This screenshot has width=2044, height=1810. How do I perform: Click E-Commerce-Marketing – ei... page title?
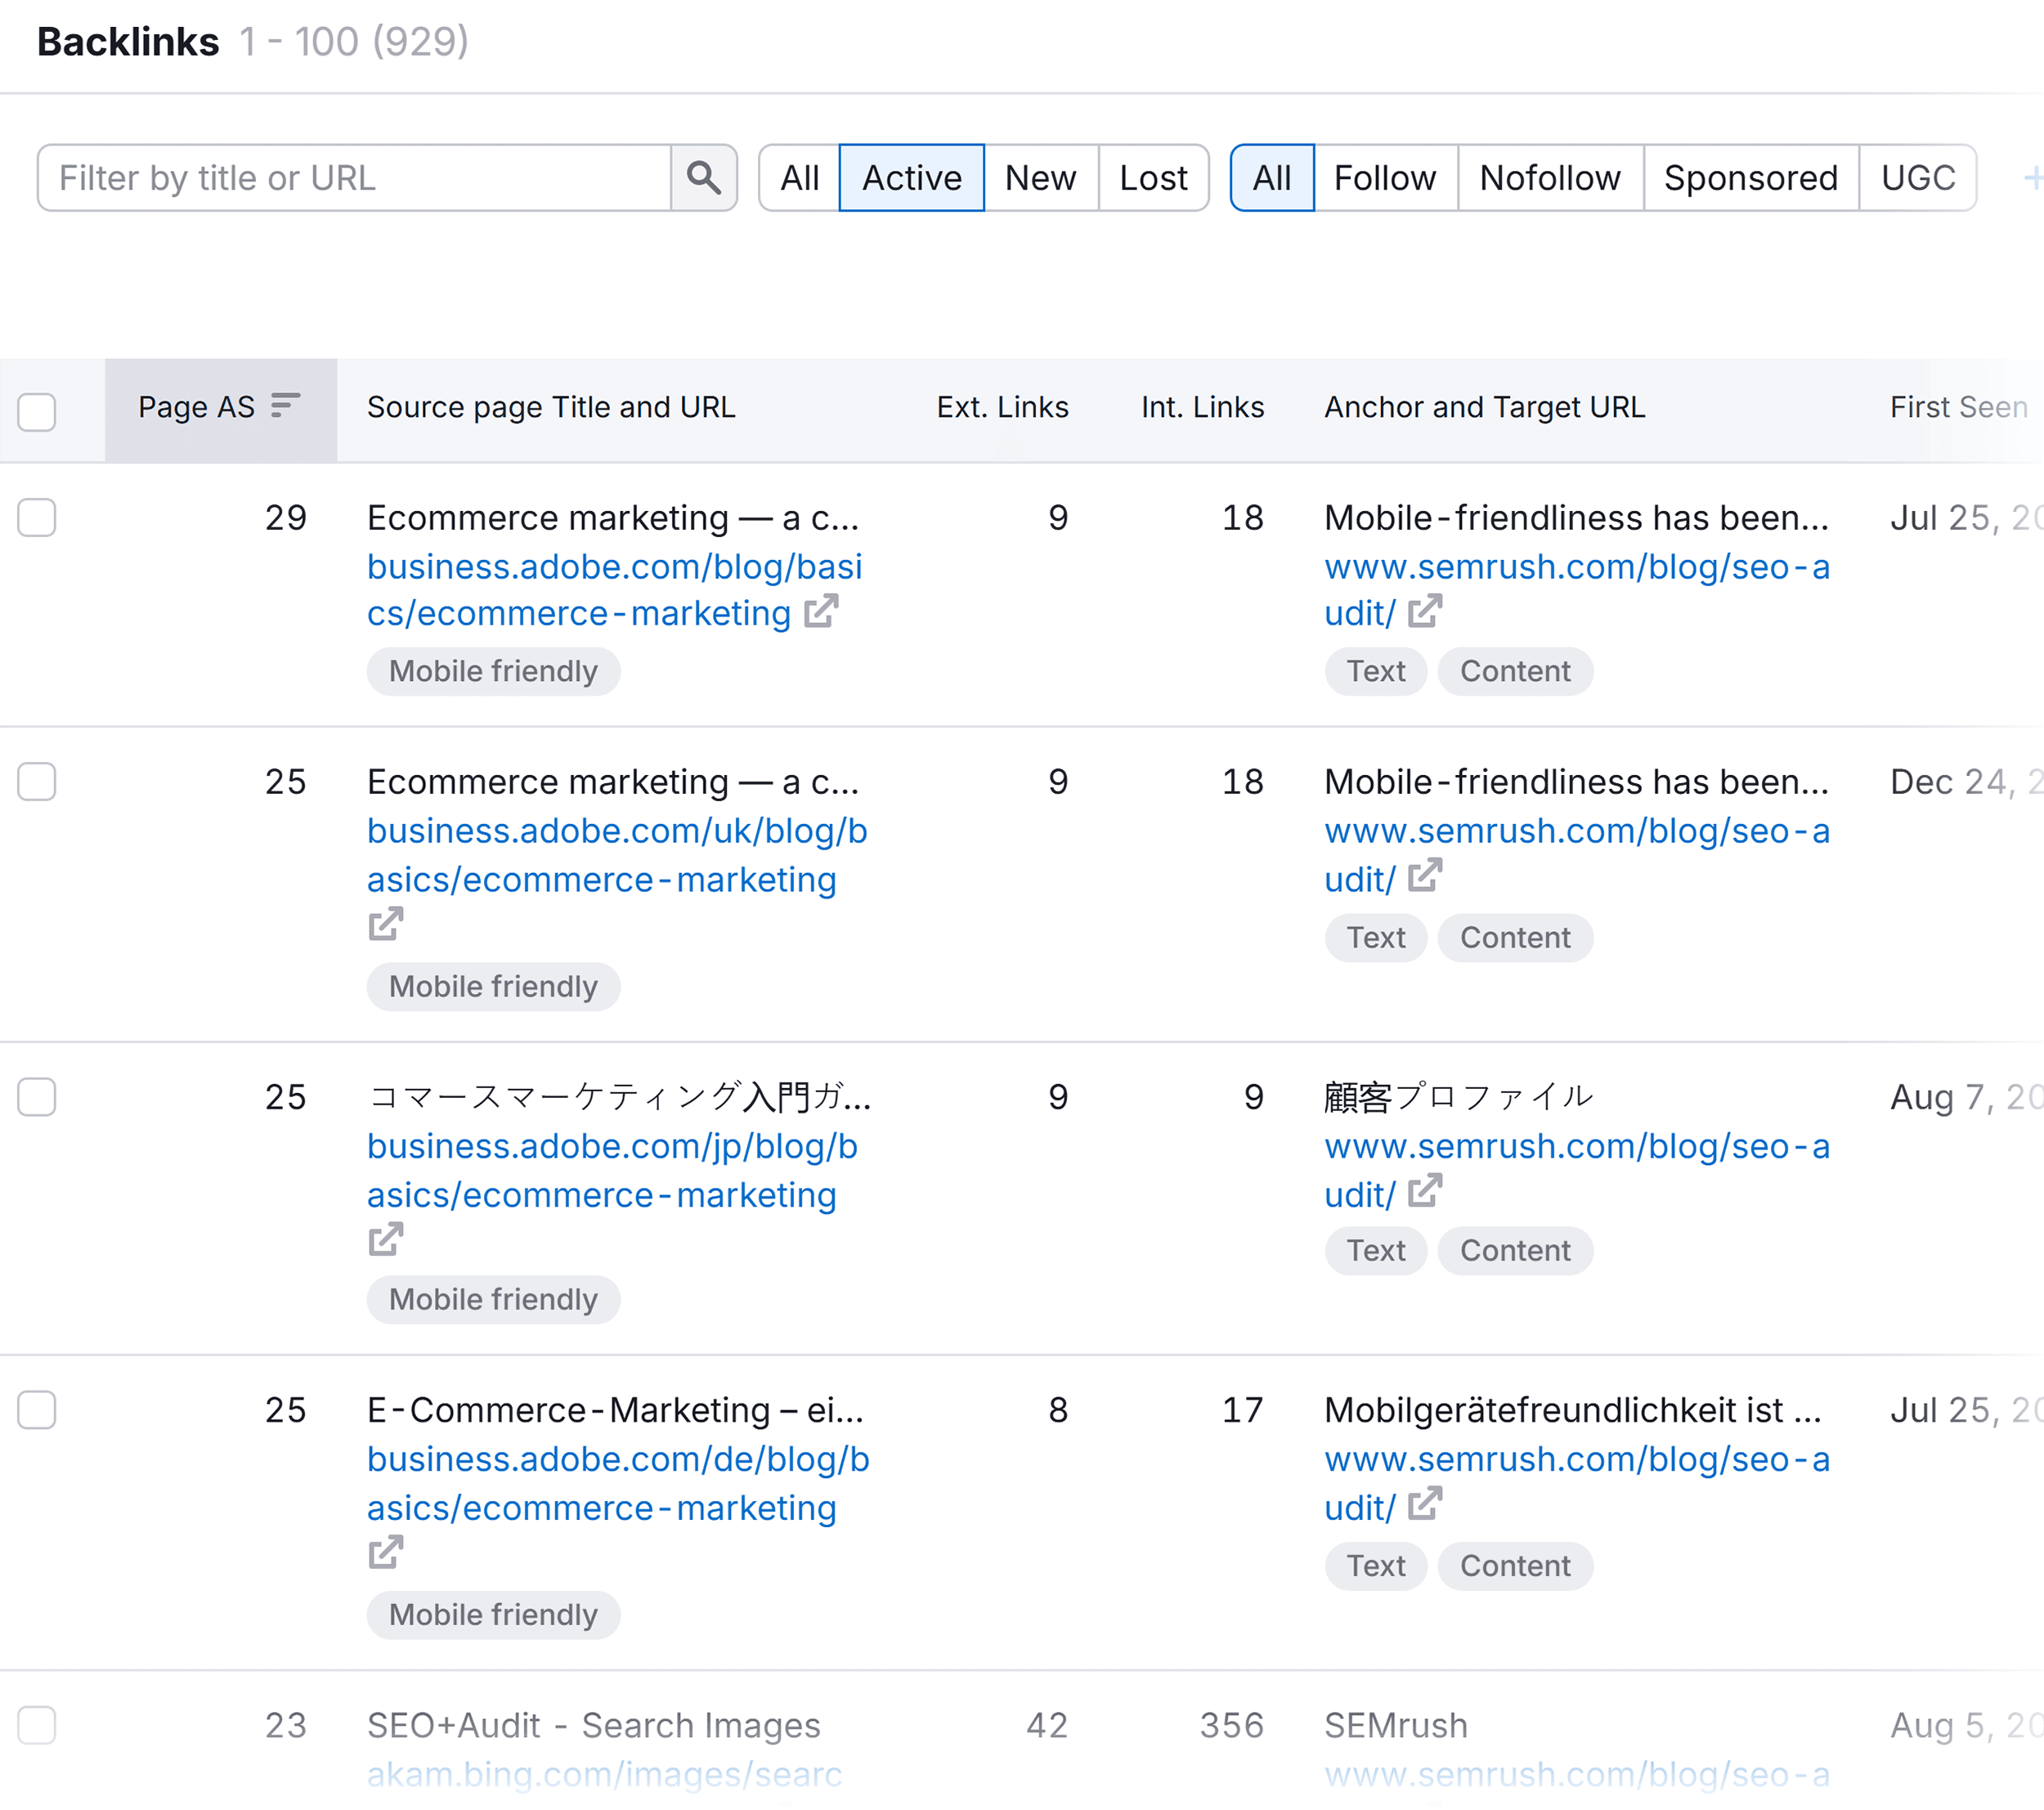pos(615,1410)
